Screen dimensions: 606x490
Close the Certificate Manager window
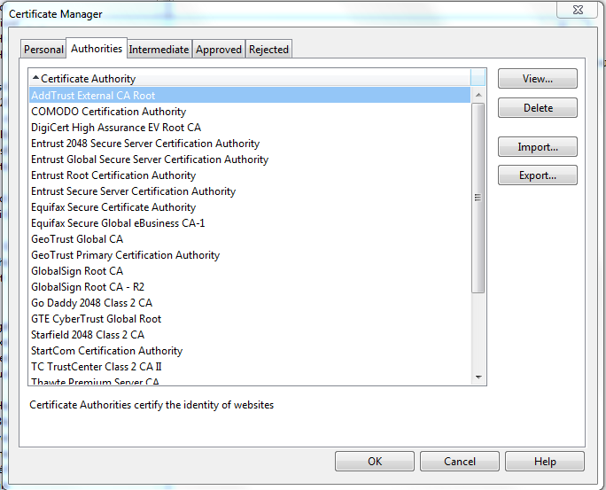coord(578,10)
